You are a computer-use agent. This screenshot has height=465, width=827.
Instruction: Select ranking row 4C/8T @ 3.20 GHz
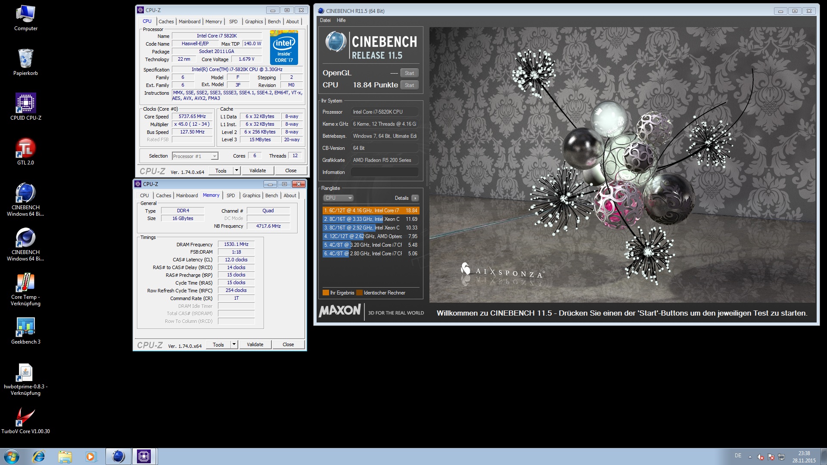(370, 245)
